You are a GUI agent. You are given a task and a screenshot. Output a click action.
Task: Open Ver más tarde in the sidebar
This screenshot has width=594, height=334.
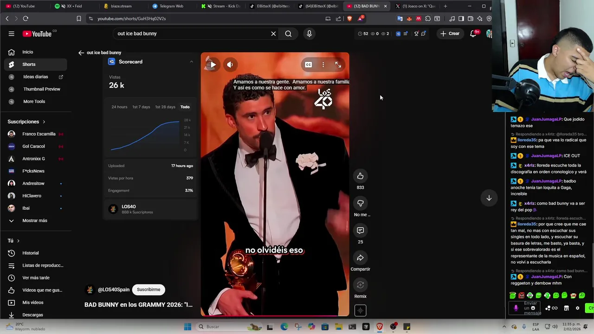click(x=36, y=278)
